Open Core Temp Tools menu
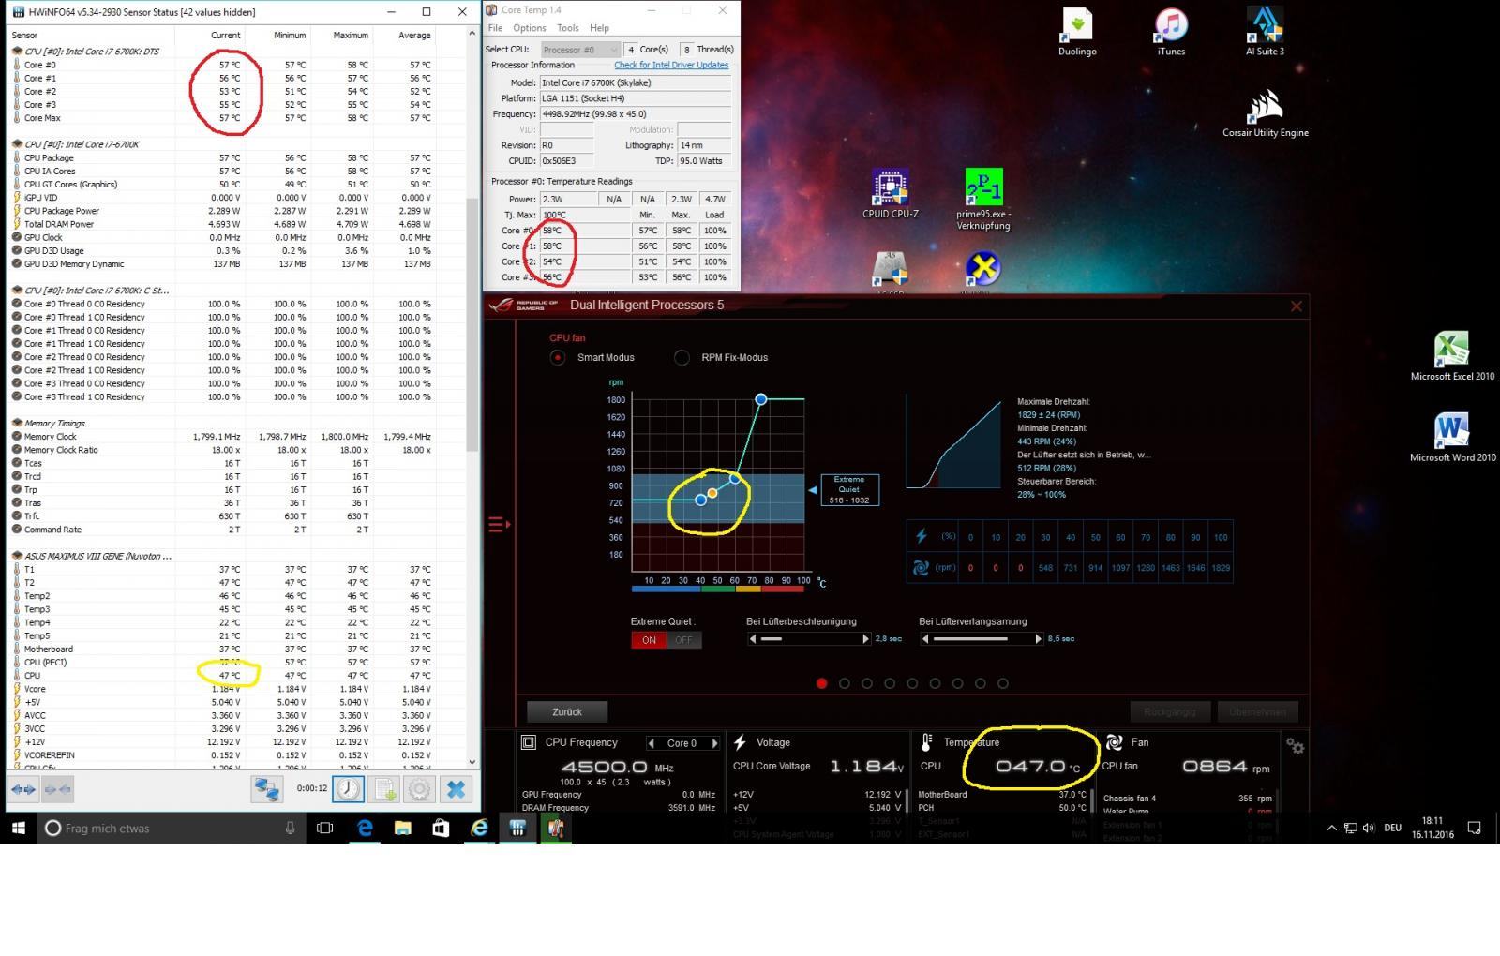The image size is (1500, 956). [x=568, y=28]
